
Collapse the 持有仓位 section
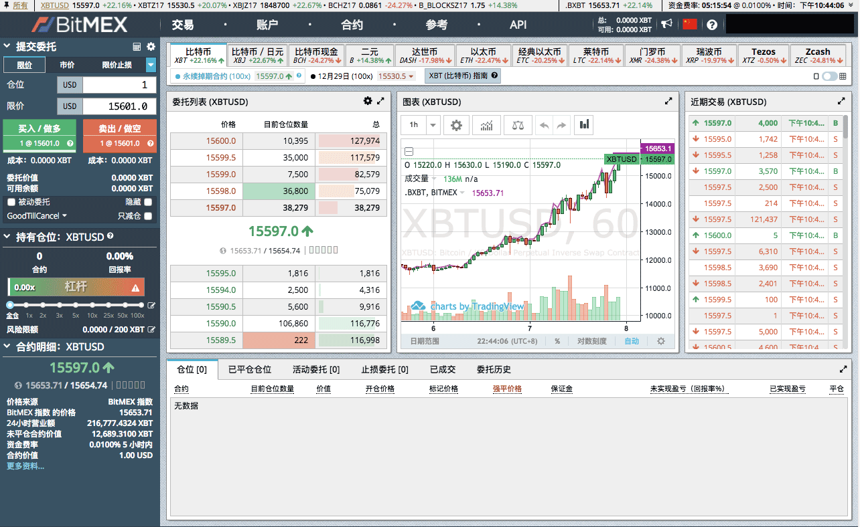point(7,237)
